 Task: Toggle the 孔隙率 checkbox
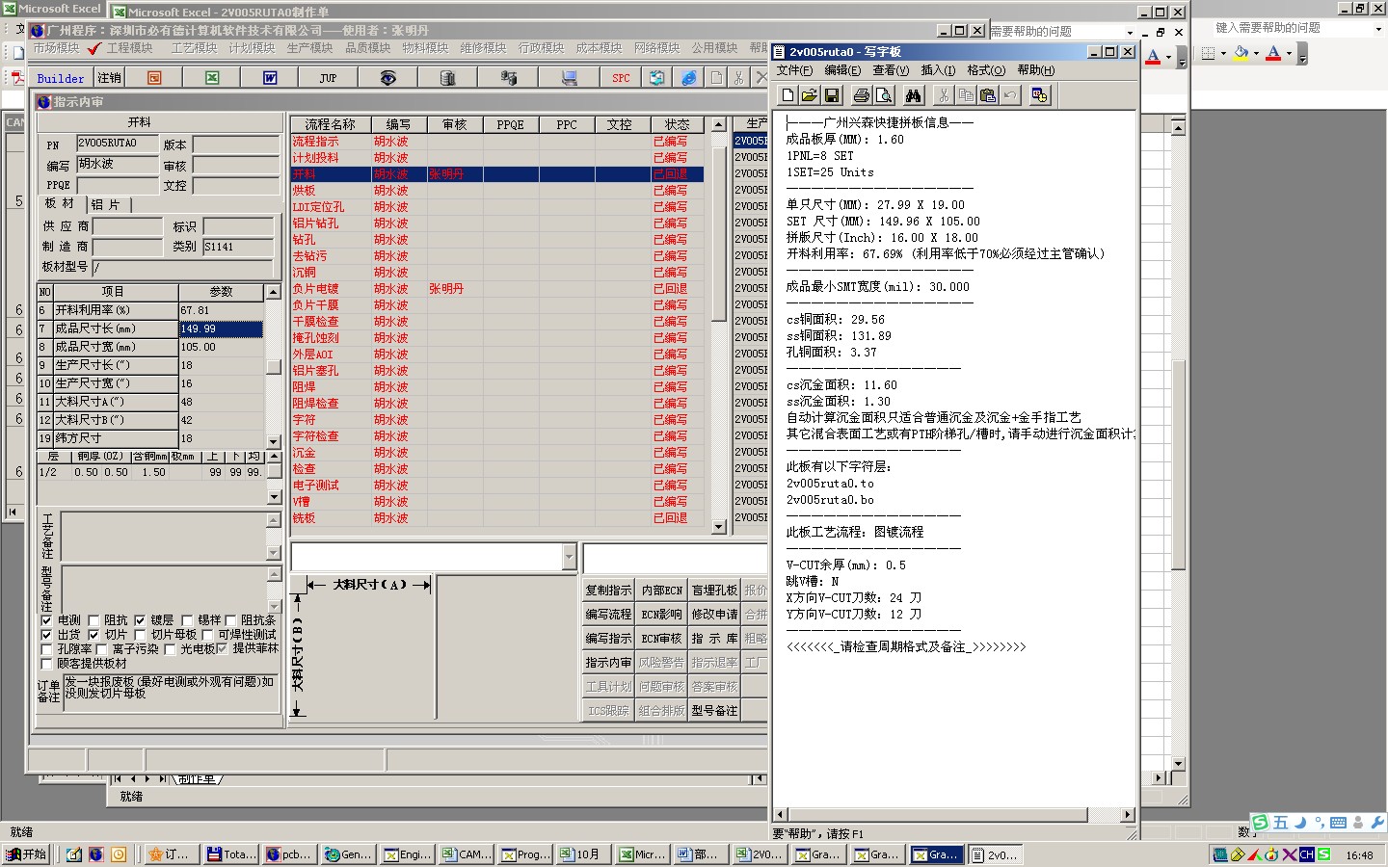point(46,649)
